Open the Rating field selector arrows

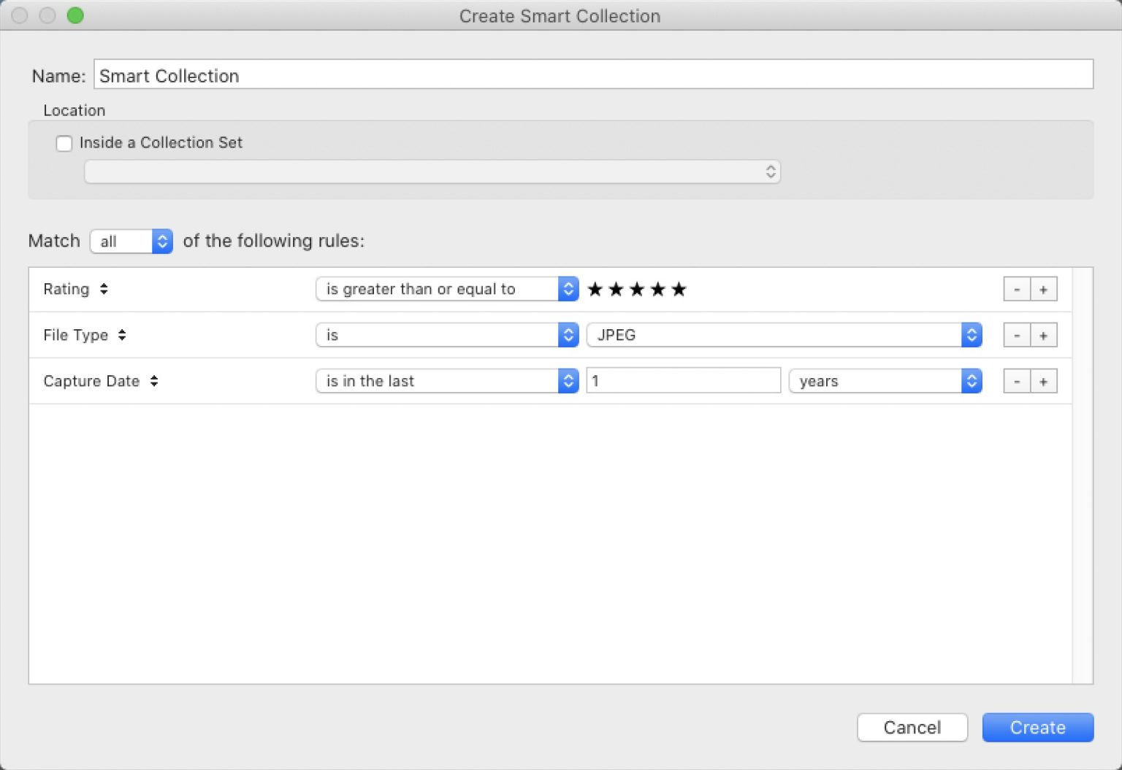103,289
